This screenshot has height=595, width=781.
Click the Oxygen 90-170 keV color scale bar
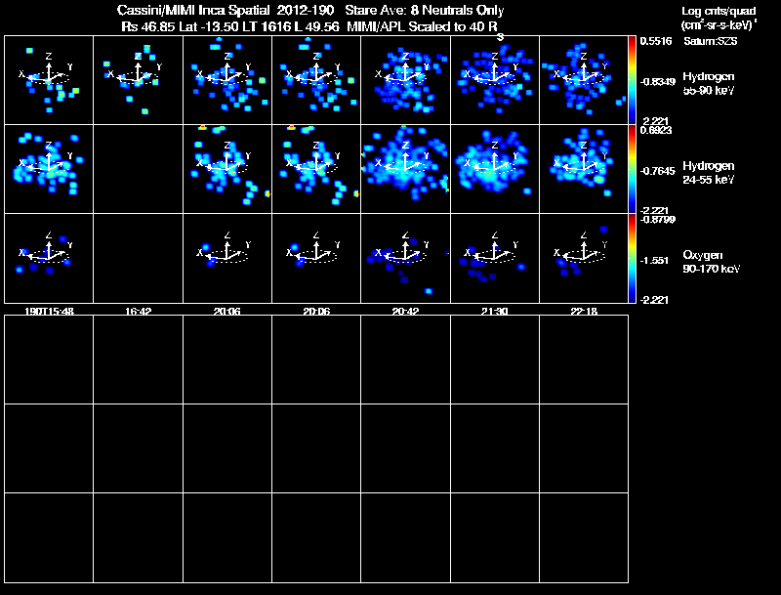(x=632, y=258)
